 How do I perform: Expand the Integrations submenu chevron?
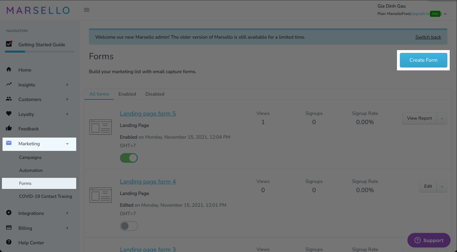(x=67, y=213)
